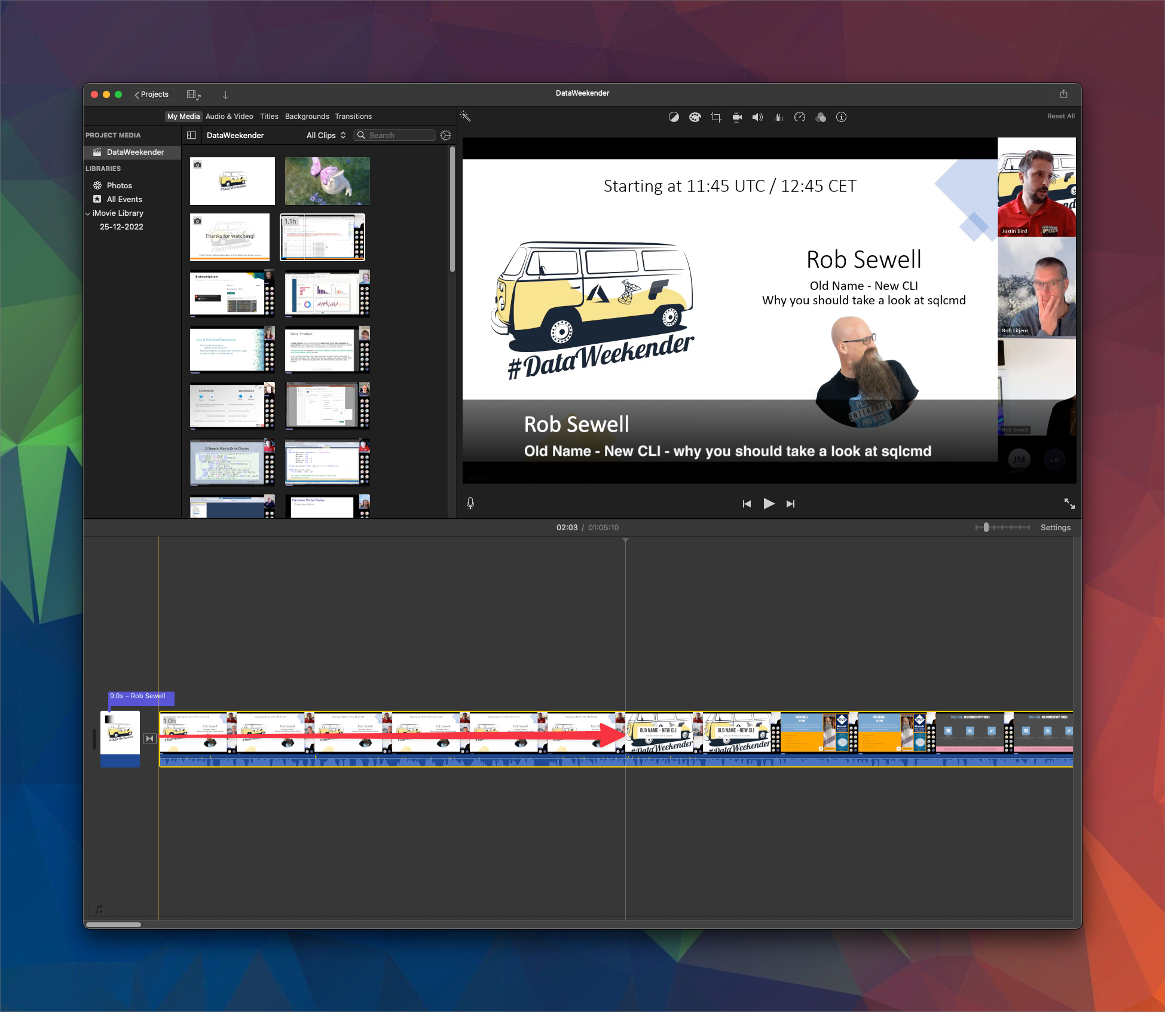Open the color correction palette
Viewport: 1165px width, 1012px height.
tap(695, 117)
